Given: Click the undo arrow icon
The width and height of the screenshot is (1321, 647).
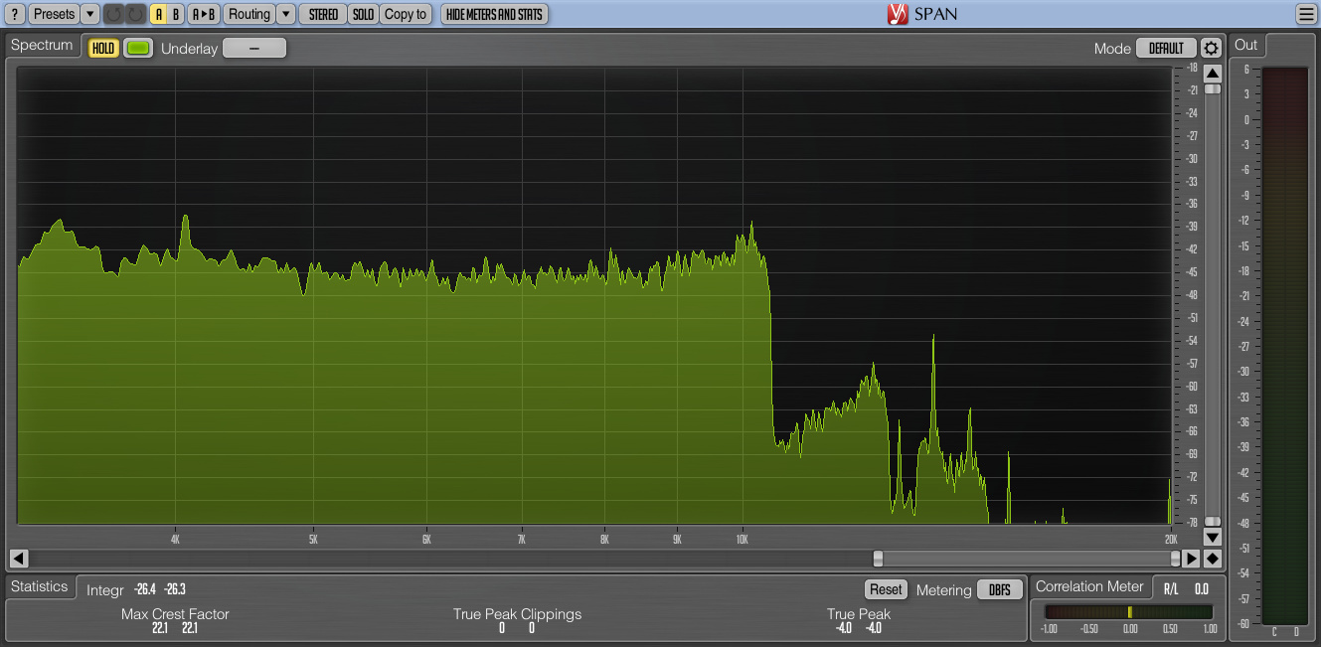Looking at the screenshot, I should coord(113,14).
